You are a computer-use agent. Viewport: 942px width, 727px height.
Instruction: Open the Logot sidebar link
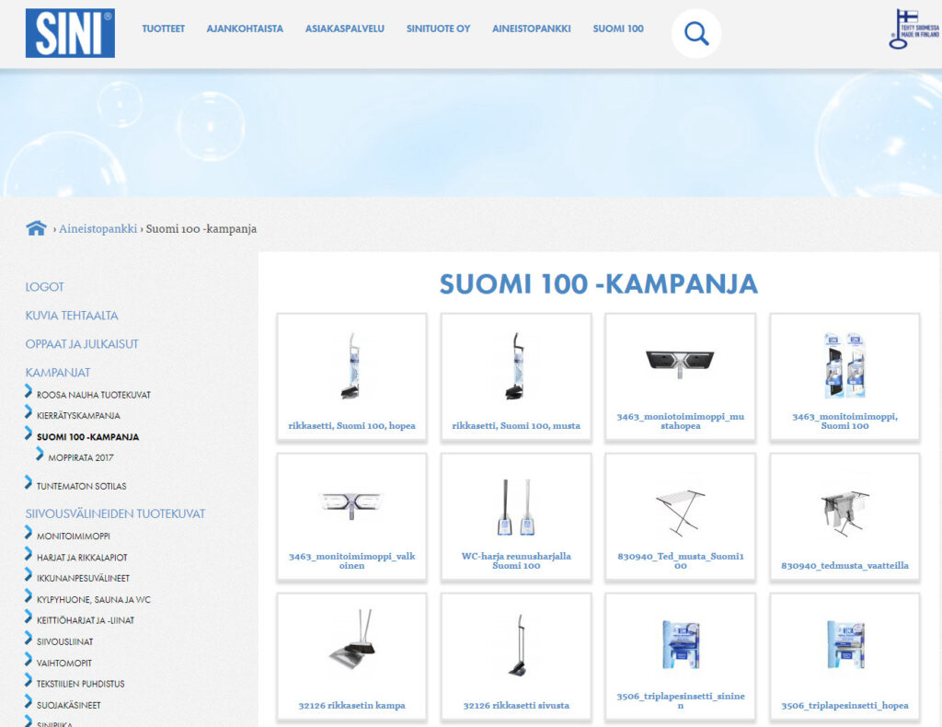click(x=44, y=287)
